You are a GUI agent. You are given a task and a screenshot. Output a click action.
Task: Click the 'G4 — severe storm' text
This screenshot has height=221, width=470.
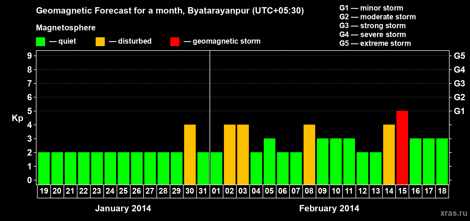[x=373, y=35]
